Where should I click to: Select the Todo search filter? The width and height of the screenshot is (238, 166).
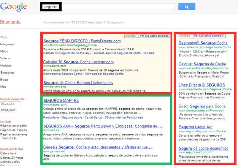click(4, 37)
